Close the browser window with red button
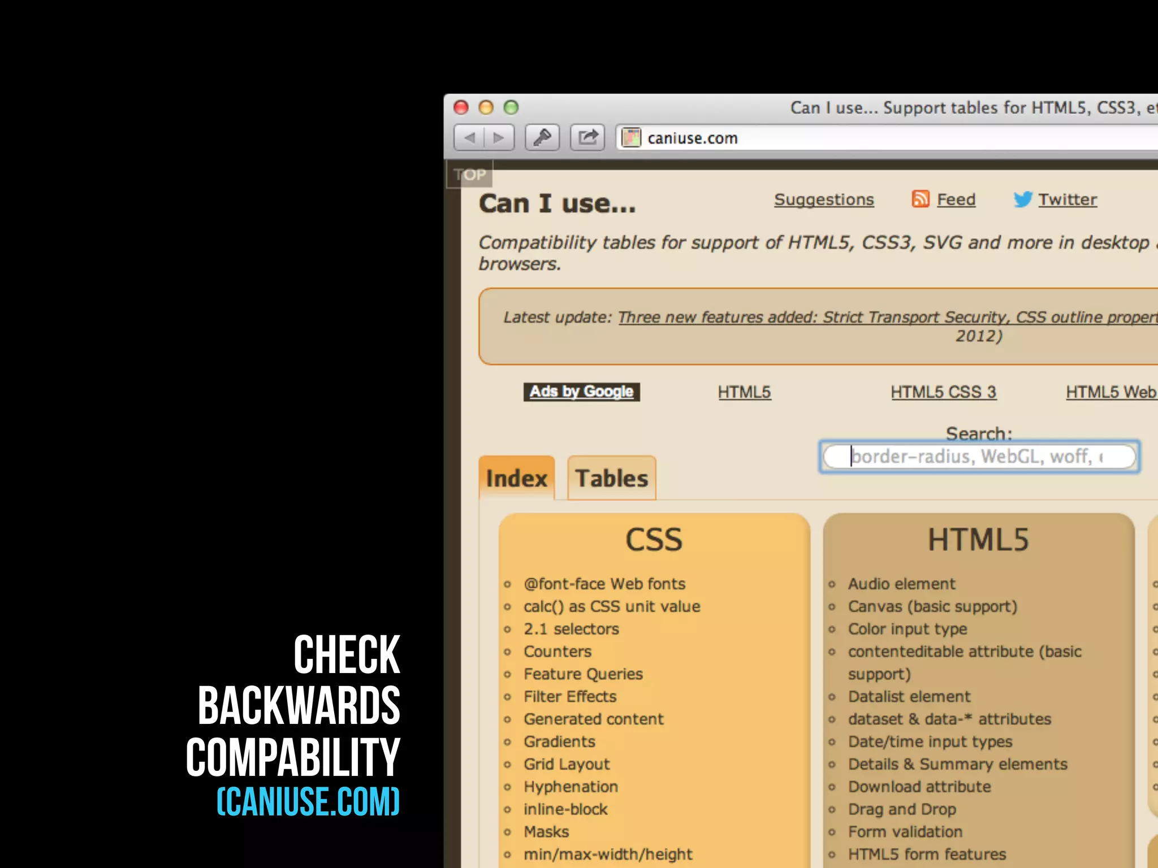This screenshot has width=1158, height=868. tap(461, 107)
